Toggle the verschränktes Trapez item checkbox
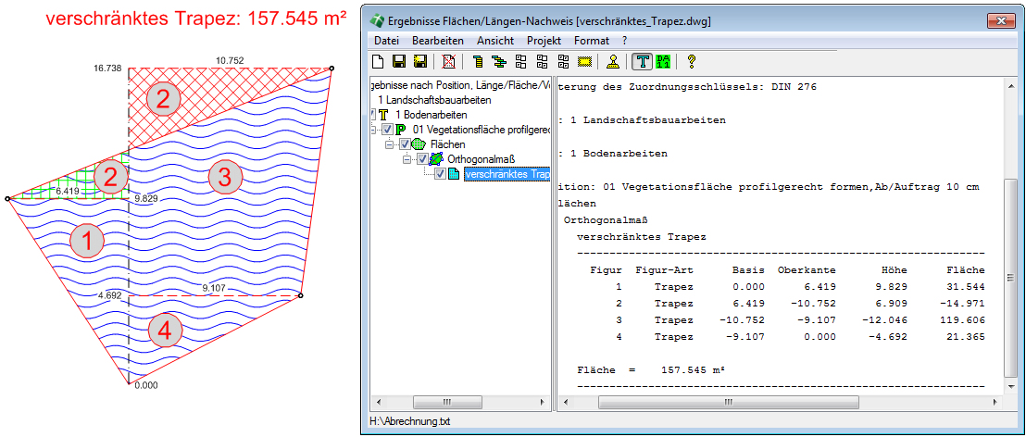 click(441, 174)
